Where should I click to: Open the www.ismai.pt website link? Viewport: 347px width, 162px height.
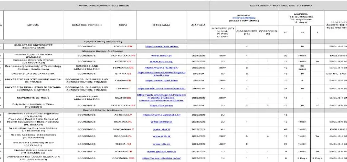[162, 56]
